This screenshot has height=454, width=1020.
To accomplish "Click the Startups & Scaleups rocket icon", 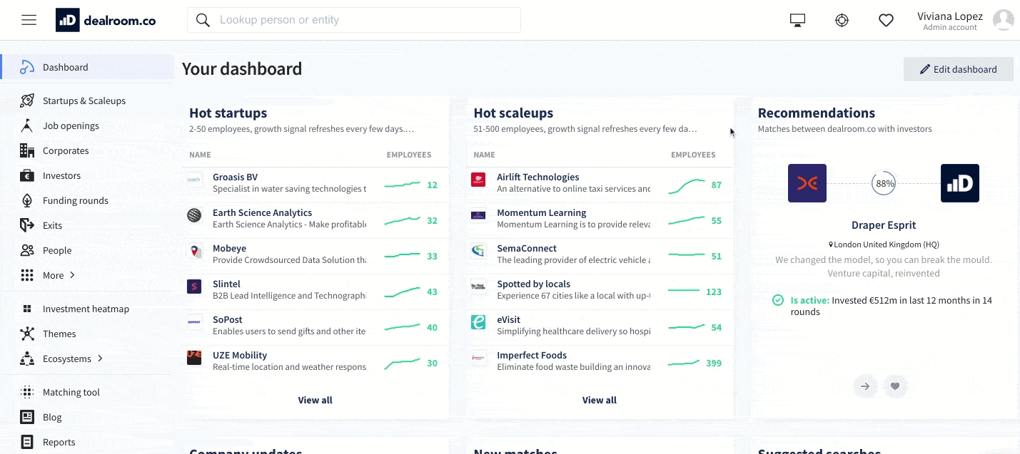I will click(27, 100).
